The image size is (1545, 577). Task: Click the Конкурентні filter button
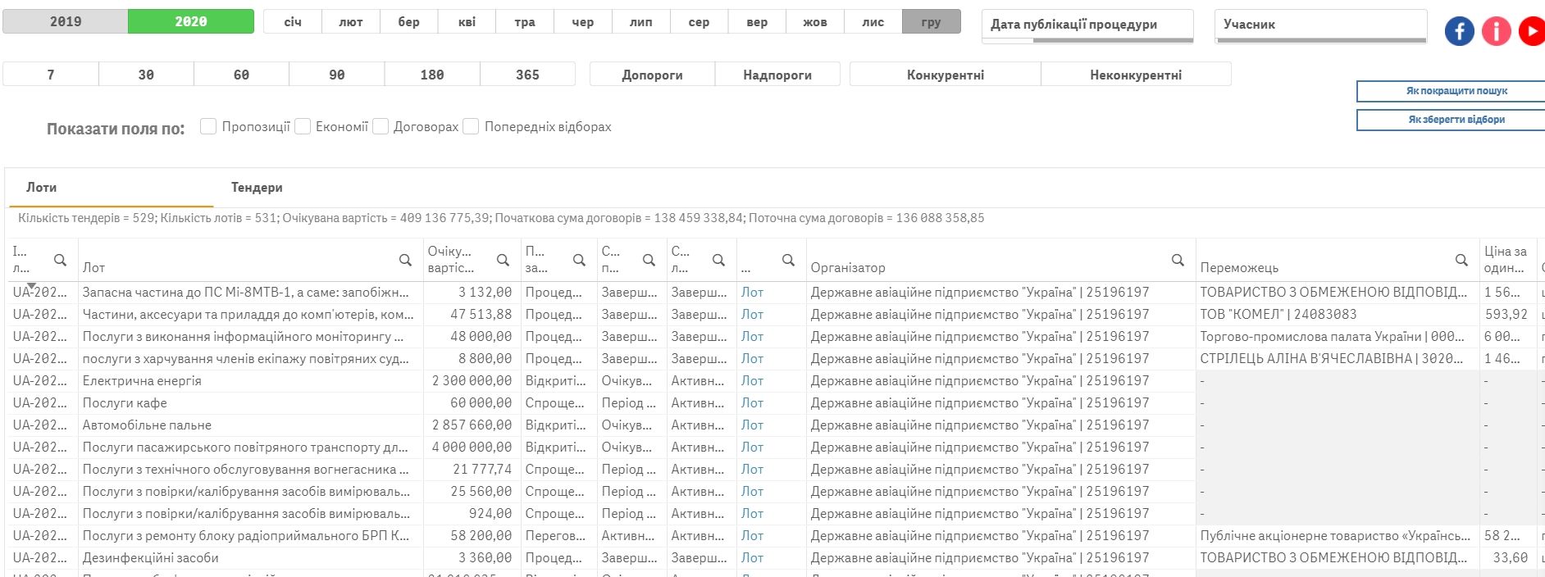pyautogui.click(x=946, y=75)
